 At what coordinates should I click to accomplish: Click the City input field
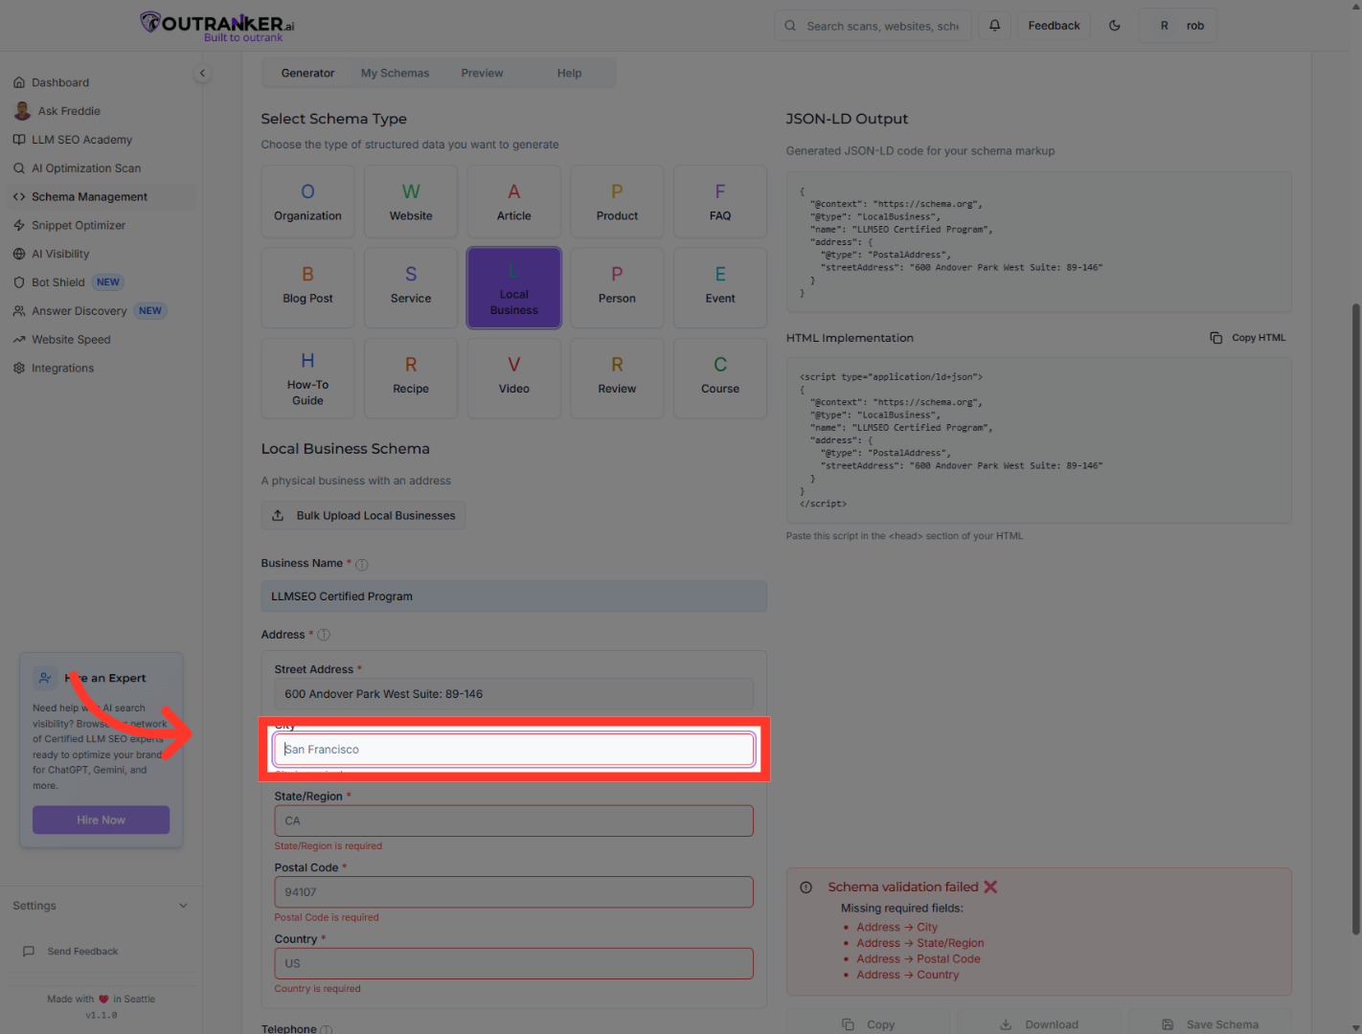coord(514,750)
